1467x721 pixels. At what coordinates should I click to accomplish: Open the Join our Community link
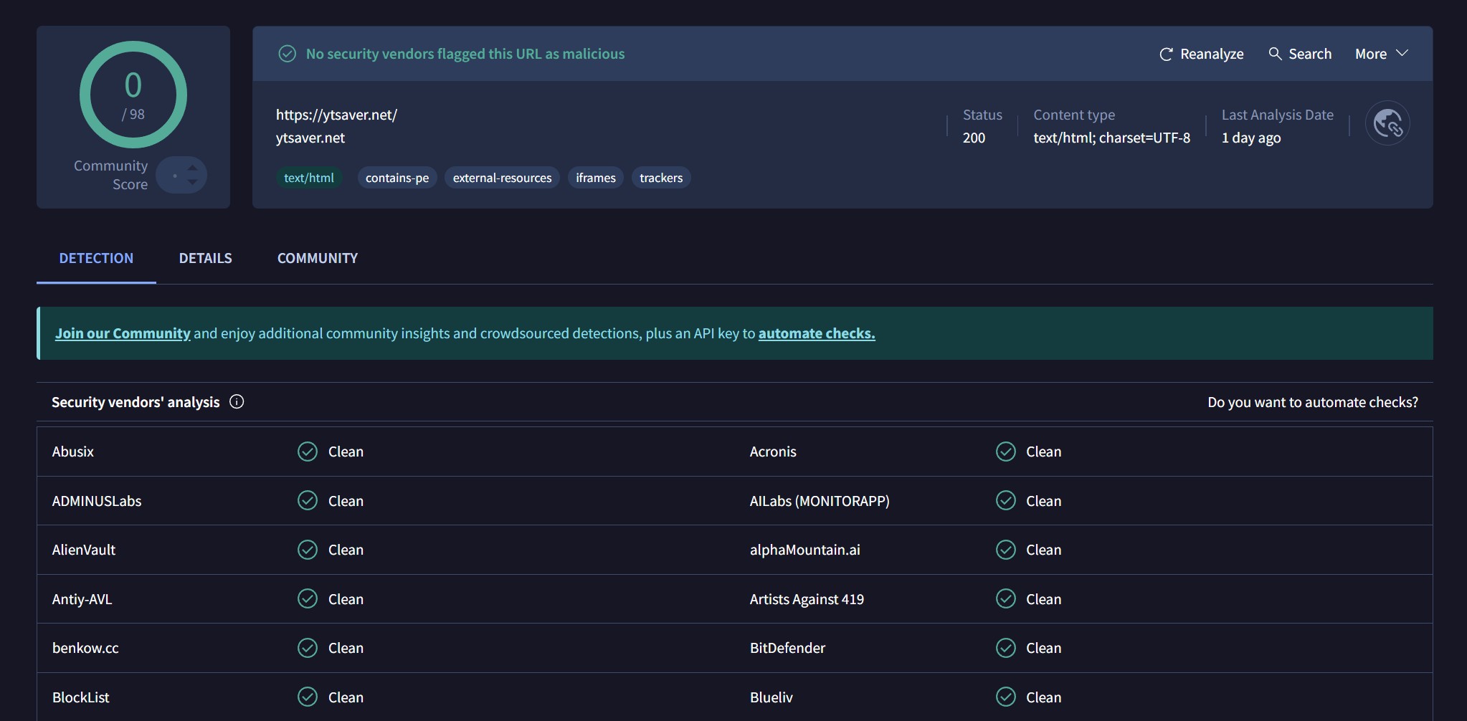tap(123, 333)
